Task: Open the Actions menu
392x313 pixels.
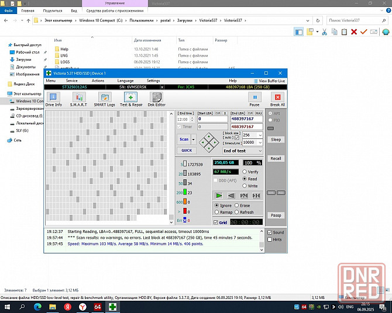Action: [98, 81]
